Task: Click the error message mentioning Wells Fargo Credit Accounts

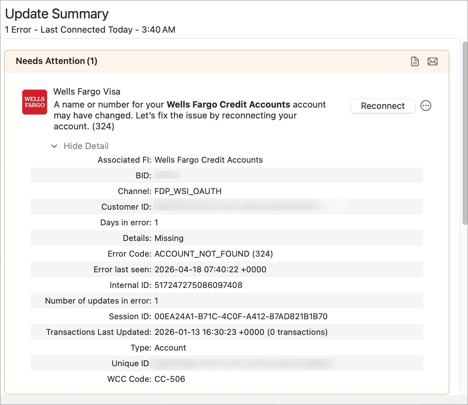Action: tap(190, 115)
